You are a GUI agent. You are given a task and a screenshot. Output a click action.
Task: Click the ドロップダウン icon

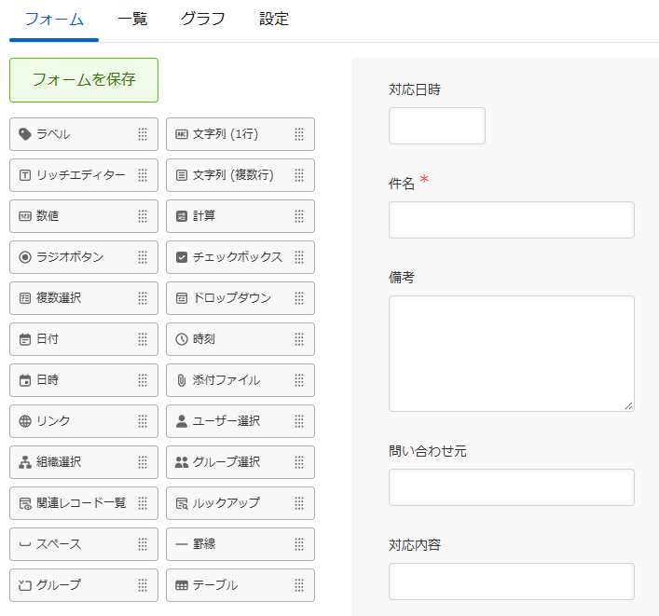pyautogui.click(x=182, y=298)
